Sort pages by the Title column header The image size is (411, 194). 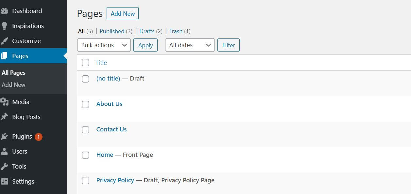[101, 63]
